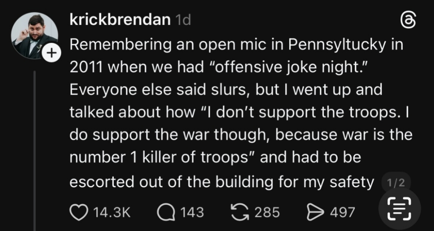
Task: Tap the text scan icon at bottom right
Action: pos(399,209)
